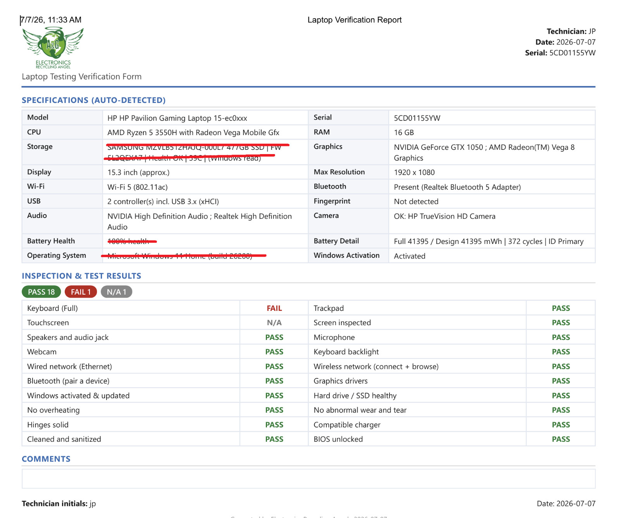Click the Technician: JP header line

[571, 31]
